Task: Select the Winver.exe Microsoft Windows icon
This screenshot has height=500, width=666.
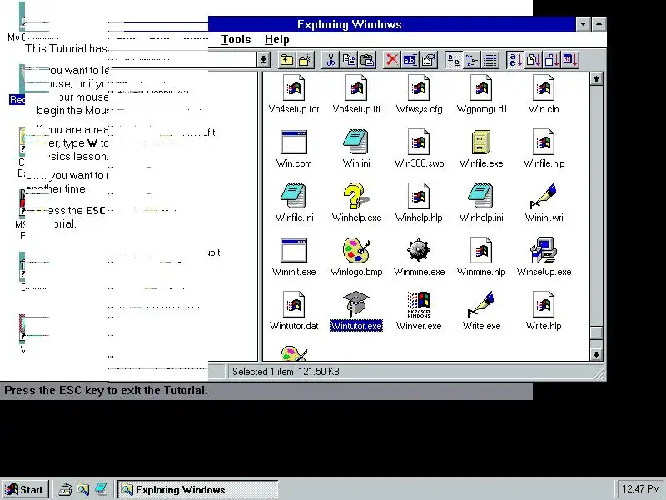Action: [x=419, y=312]
